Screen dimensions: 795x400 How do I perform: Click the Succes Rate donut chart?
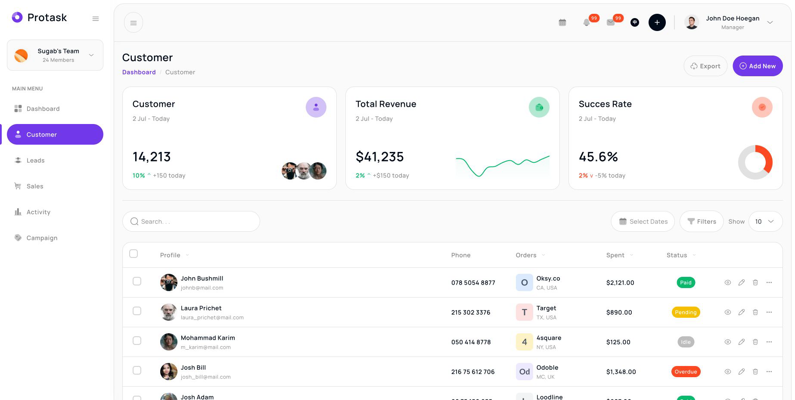pyautogui.click(x=755, y=162)
